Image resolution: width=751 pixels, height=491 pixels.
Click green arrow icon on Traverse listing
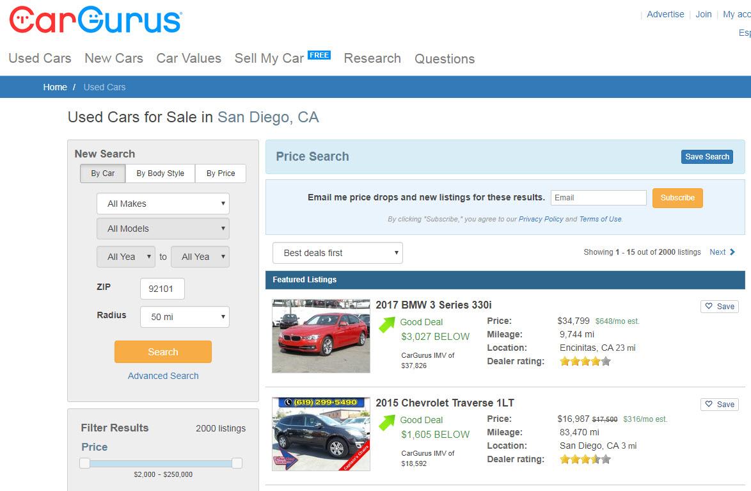[386, 423]
